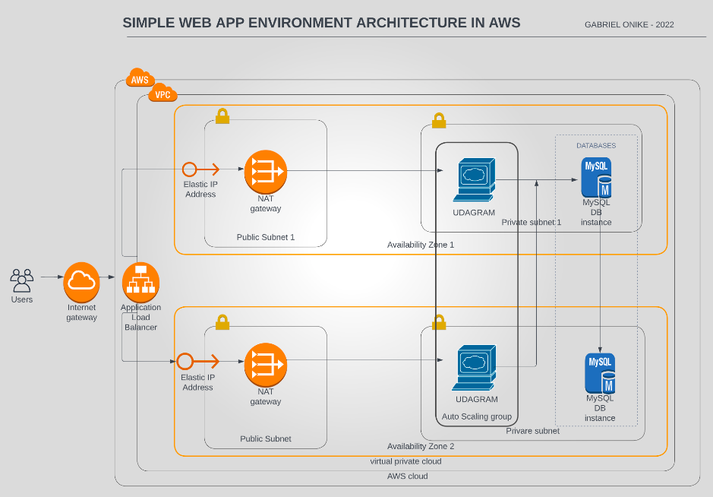The width and height of the screenshot is (713, 497).
Task: Click the NAT gateway icon in Public Subnet 1
Action: coord(265,172)
